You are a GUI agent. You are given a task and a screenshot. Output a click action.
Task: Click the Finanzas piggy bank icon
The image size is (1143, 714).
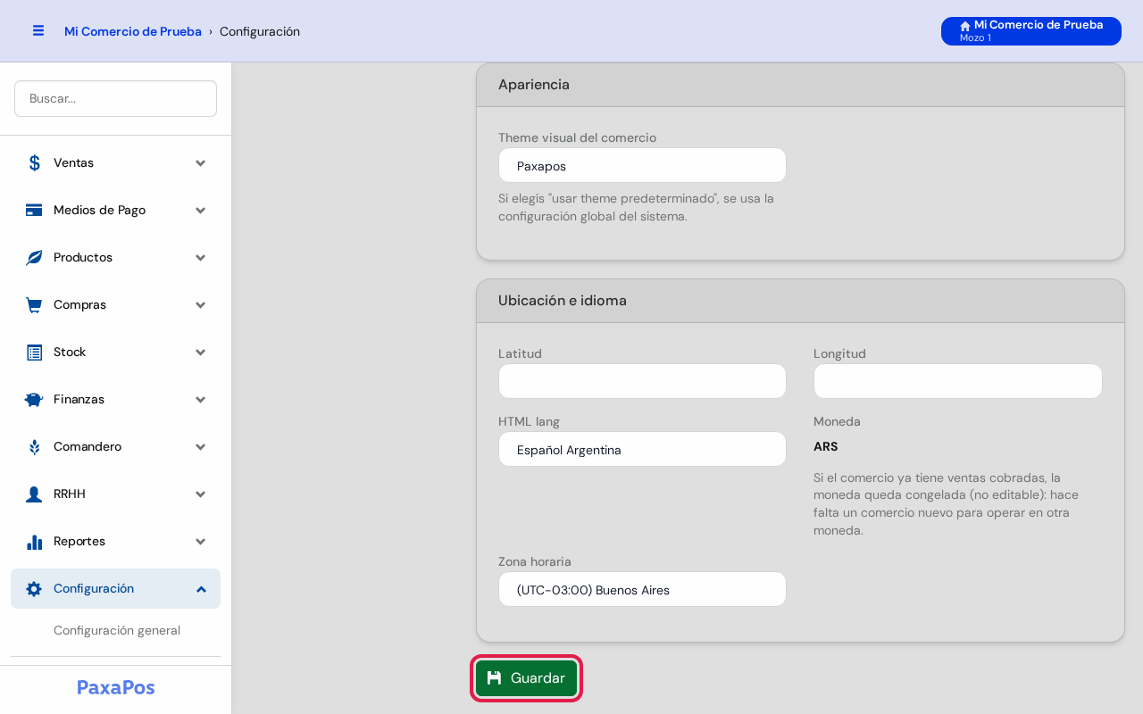click(x=34, y=400)
